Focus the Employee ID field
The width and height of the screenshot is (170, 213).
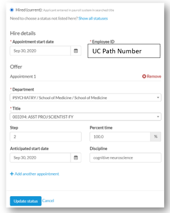coord(124,51)
